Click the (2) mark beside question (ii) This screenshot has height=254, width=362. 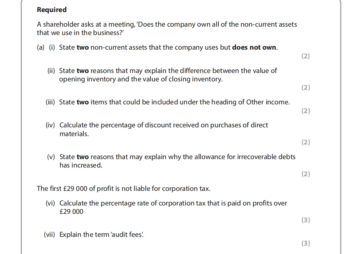(x=305, y=88)
